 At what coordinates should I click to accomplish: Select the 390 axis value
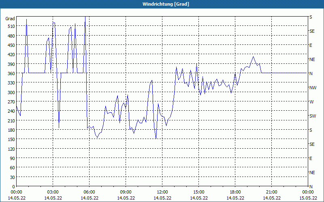(x=11, y=64)
